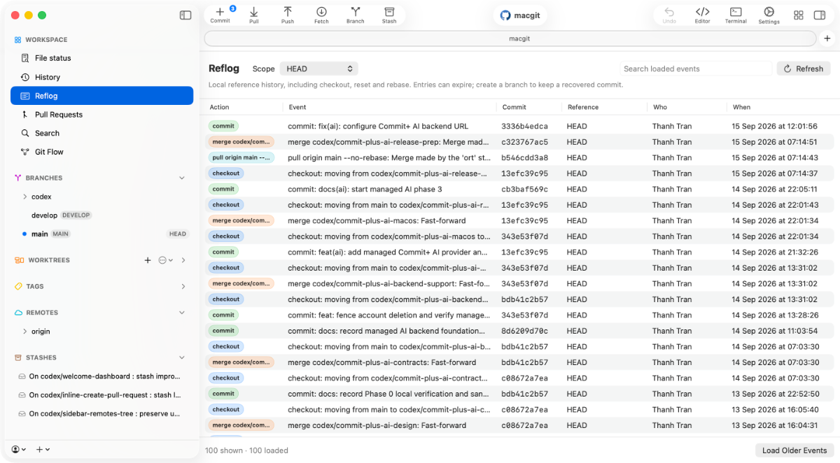840x463 pixels.
Task: Expand the codex branch folder
Action: click(25, 197)
